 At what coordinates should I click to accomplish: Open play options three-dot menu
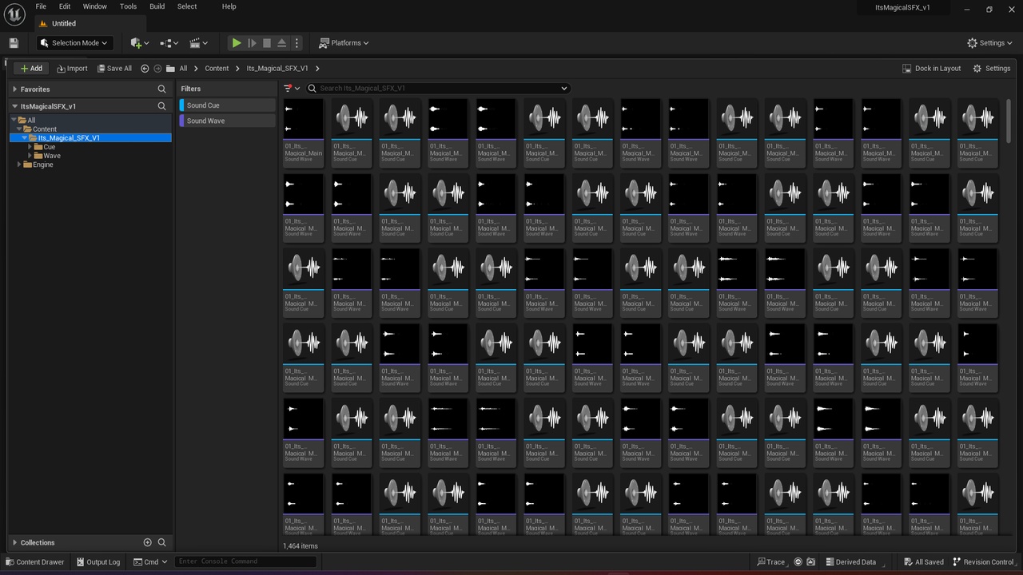coord(297,43)
